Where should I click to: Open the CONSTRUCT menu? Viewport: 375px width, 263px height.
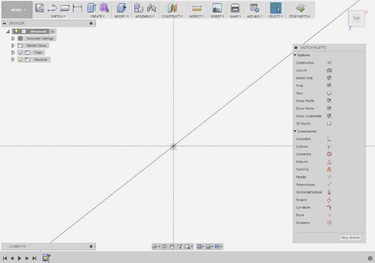172,16
